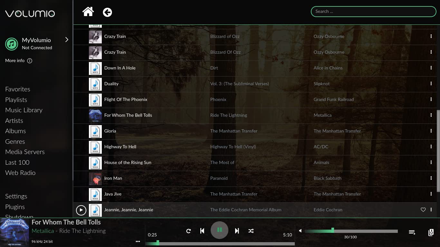Click the volume slider bar
The width and height of the screenshot is (440, 247).
[351, 231]
